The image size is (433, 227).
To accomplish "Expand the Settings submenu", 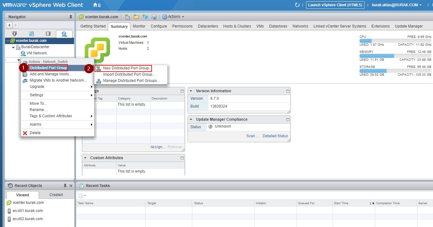I will pyautogui.click(x=92, y=95).
